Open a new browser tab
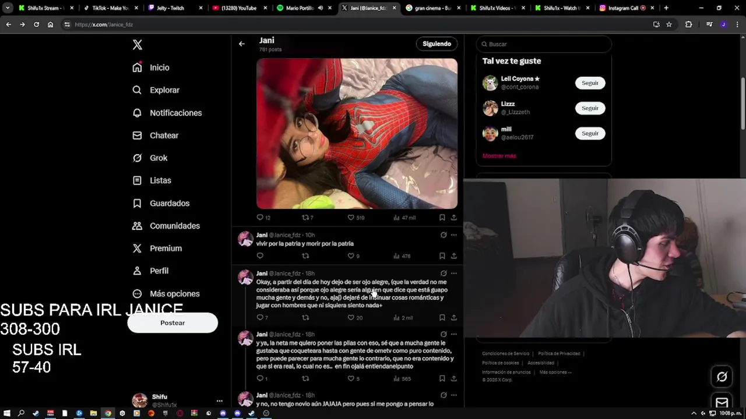The width and height of the screenshot is (746, 419). point(666,8)
